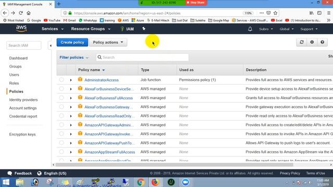The width and height of the screenshot is (333, 187).
Task: Click the Windows Start button
Action: [x=6, y=182]
